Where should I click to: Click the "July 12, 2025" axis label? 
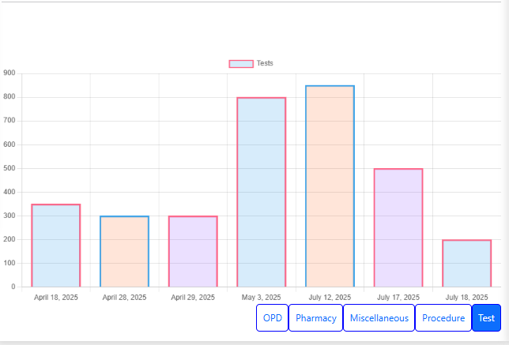330,298
